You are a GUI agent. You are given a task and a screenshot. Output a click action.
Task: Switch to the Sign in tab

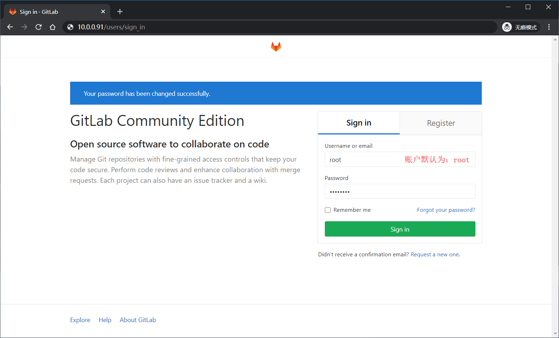click(359, 123)
